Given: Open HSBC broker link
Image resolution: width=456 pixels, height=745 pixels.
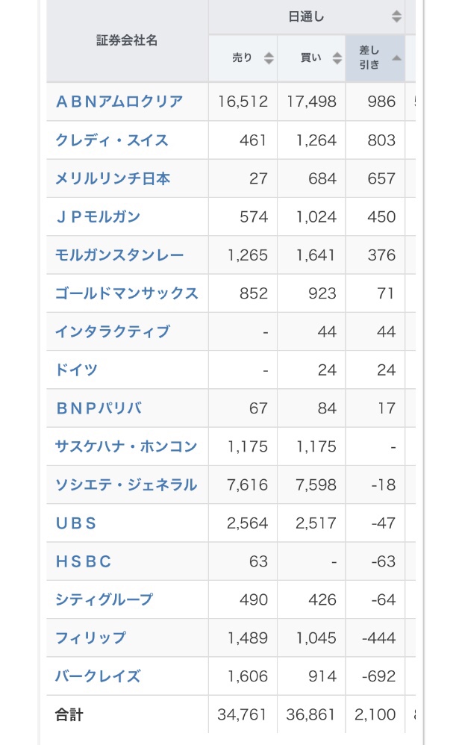Looking at the screenshot, I should 84,561.
